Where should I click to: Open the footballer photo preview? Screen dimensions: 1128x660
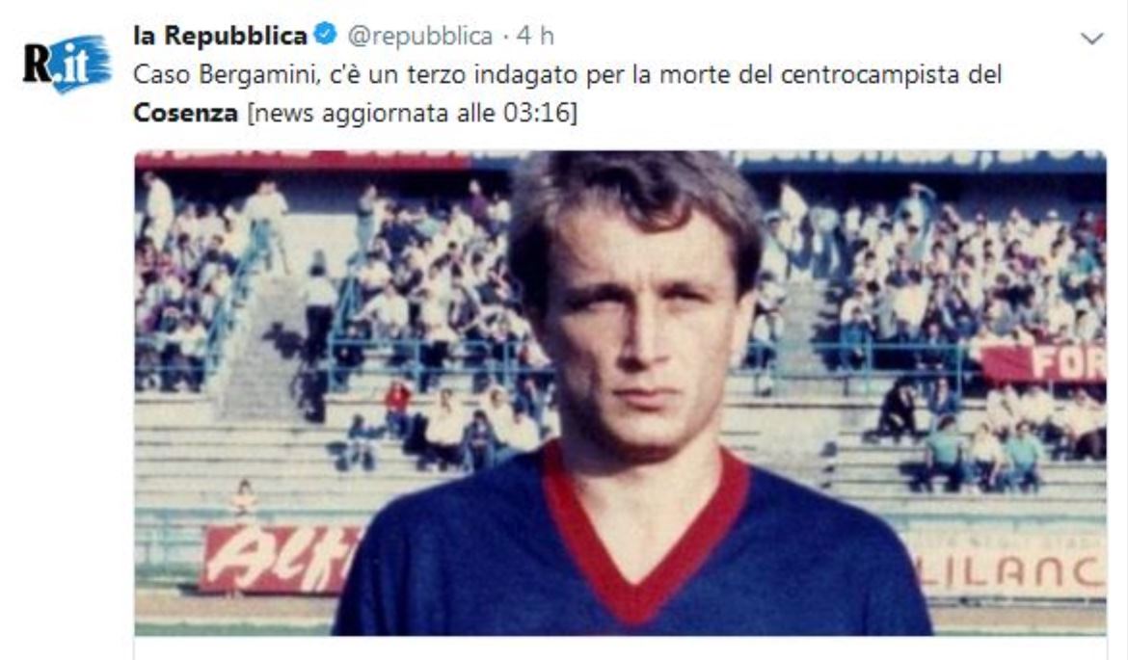[620, 392]
